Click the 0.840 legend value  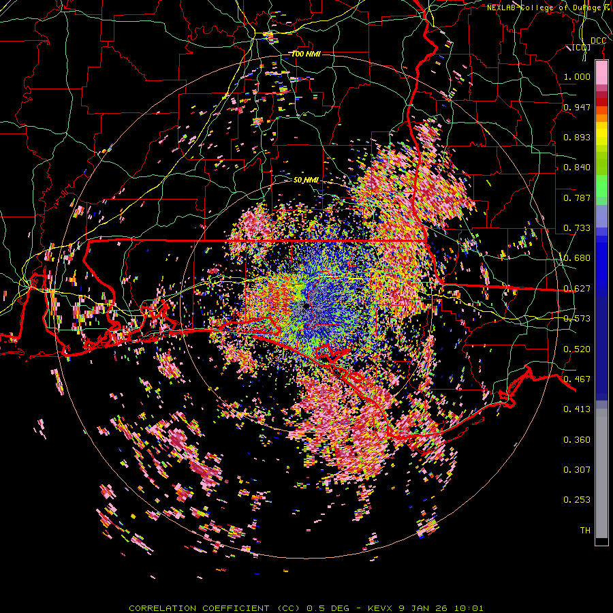point(577,168)
